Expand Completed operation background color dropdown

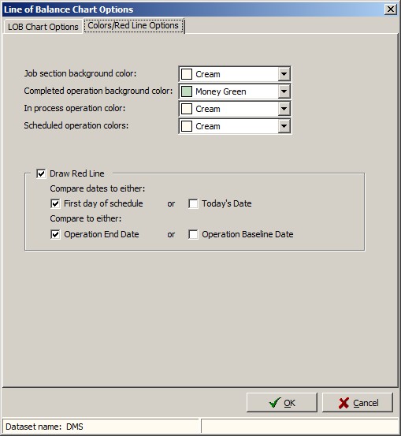[284, 91]
